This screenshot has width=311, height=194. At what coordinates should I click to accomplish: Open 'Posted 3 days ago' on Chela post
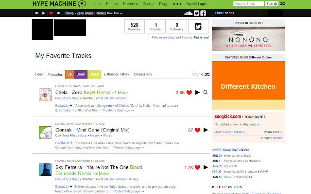click(119, 110)
